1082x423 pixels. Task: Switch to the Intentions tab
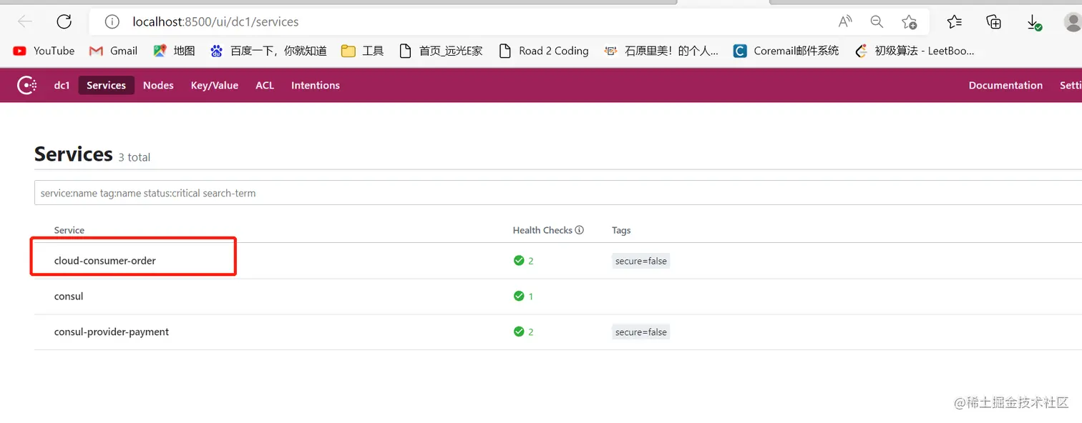click(x=316, y=86)
